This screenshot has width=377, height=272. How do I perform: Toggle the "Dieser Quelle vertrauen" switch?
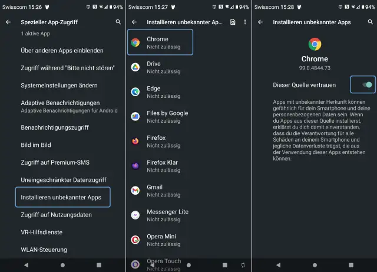pyautogui.click(x=366, y=85)
